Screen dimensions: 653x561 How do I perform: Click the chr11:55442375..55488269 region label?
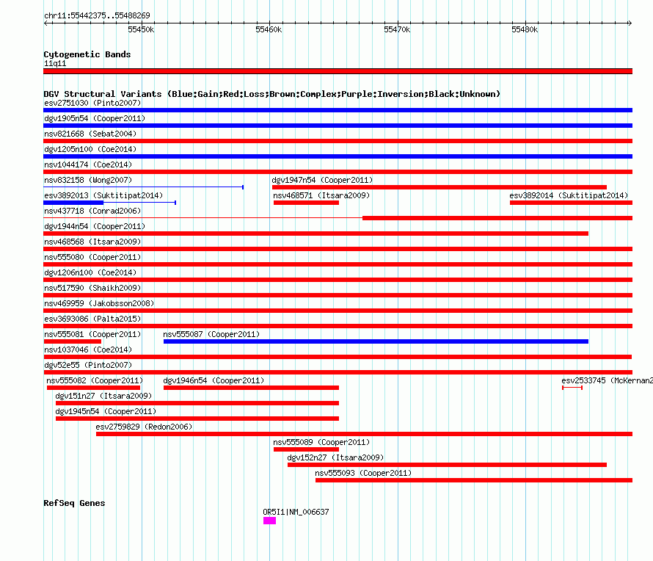pos(97,15)
